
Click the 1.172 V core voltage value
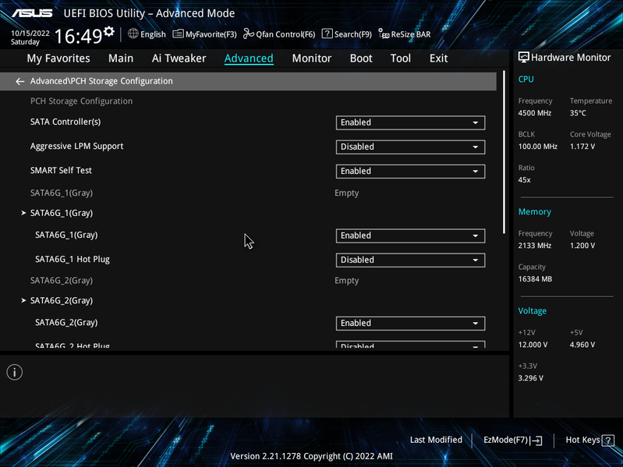point(582,147)
